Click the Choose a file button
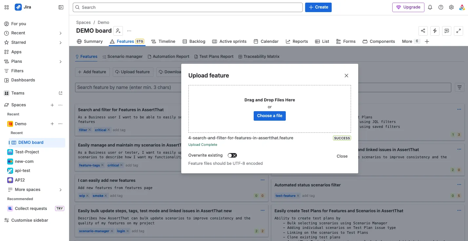 coord(270,116)
